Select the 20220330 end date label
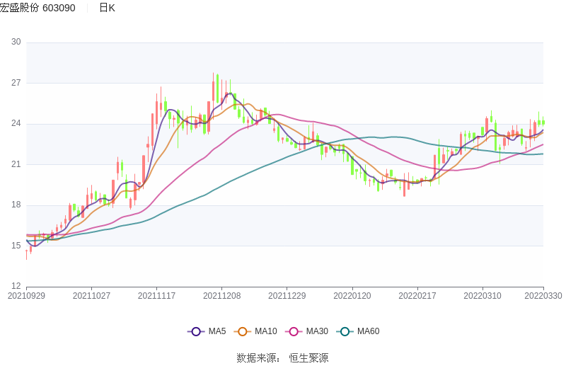This screenshot has width=566, height=366. 543,296
